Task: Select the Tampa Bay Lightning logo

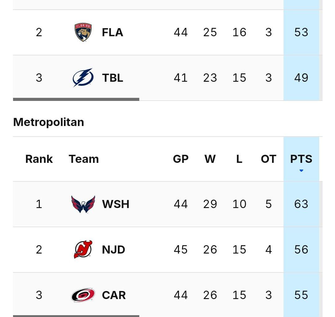Action: coord(82,77)
